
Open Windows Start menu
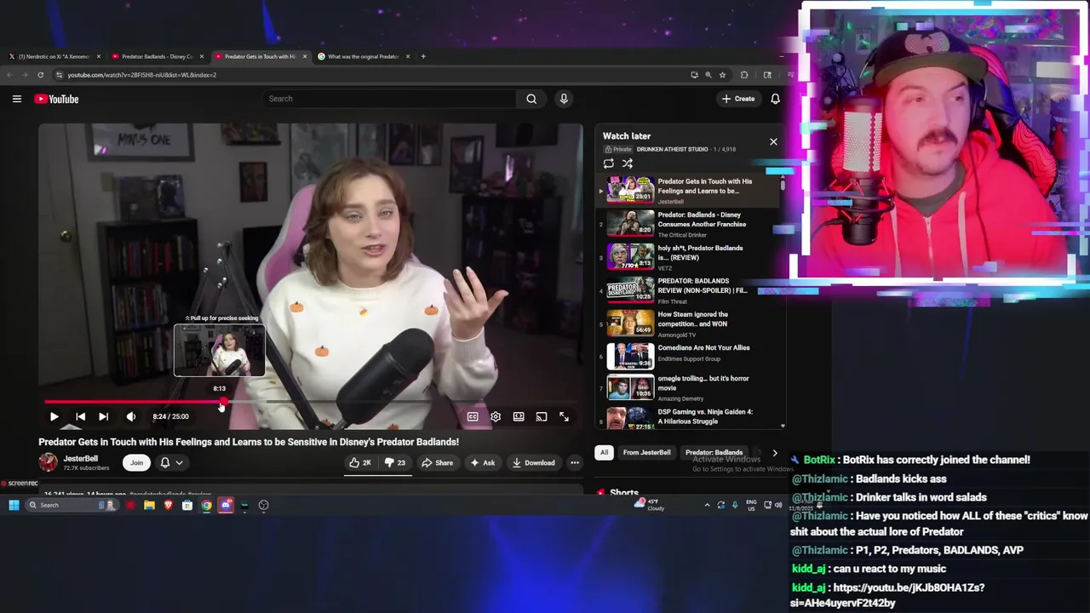[14, 505]
